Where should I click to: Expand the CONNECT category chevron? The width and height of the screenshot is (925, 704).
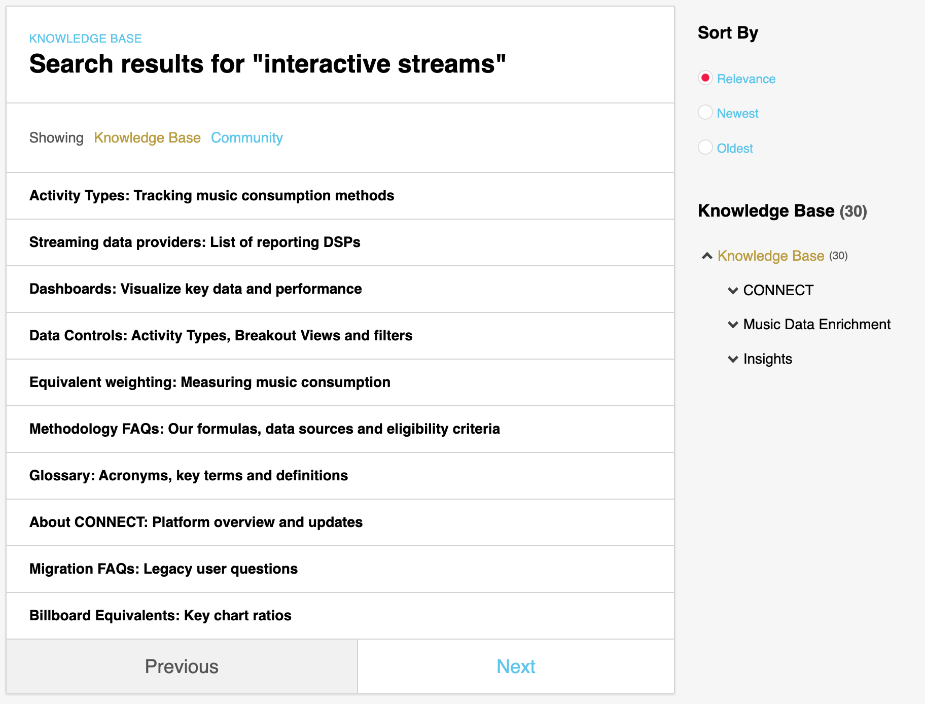733,291
